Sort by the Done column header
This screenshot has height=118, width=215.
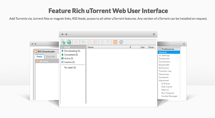point(151,47)
